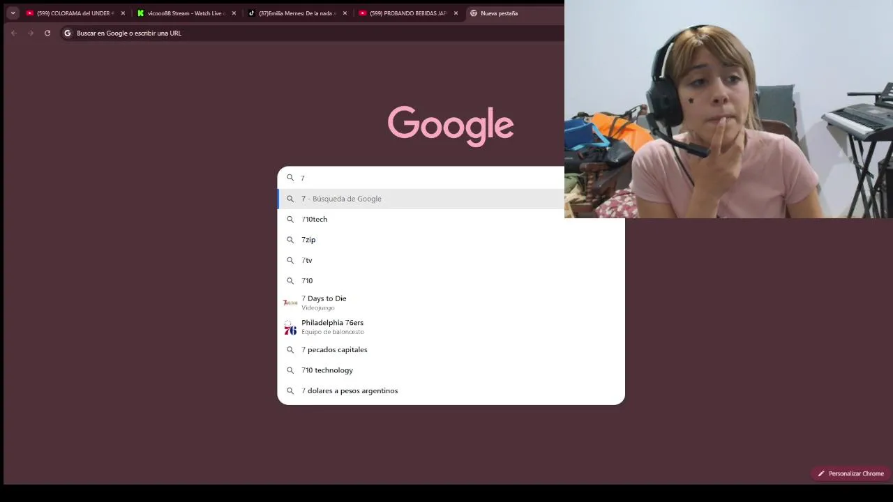Select the 7zip suggestion
Viewport: 893px width, 502px height.
coord(451,240)
